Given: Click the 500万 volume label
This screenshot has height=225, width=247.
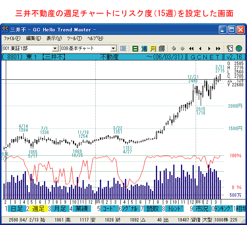Looking at the screenshot, I should coord(235,195).
